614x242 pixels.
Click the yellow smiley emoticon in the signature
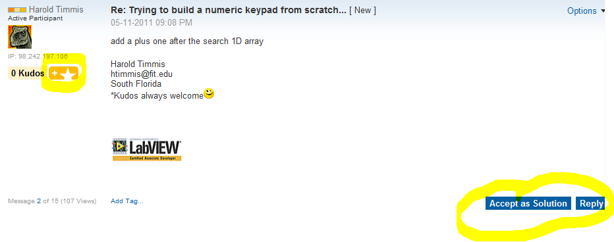tap(209, 94)
